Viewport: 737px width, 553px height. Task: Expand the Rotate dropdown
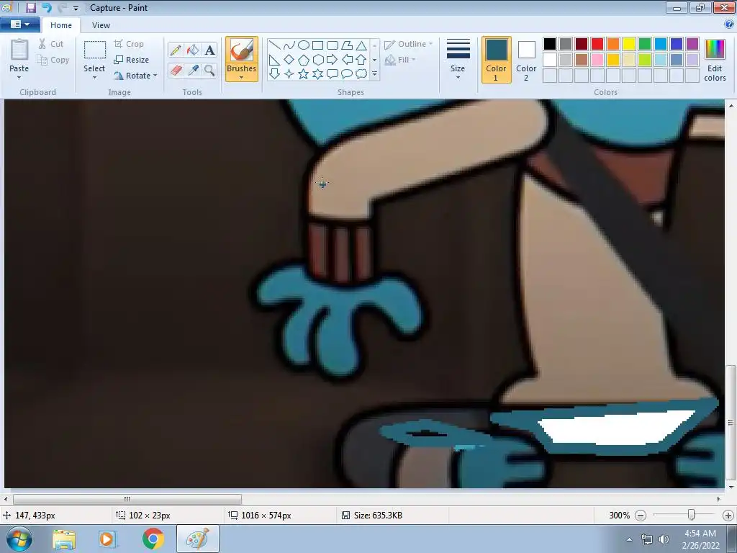(x=155, y=75)
